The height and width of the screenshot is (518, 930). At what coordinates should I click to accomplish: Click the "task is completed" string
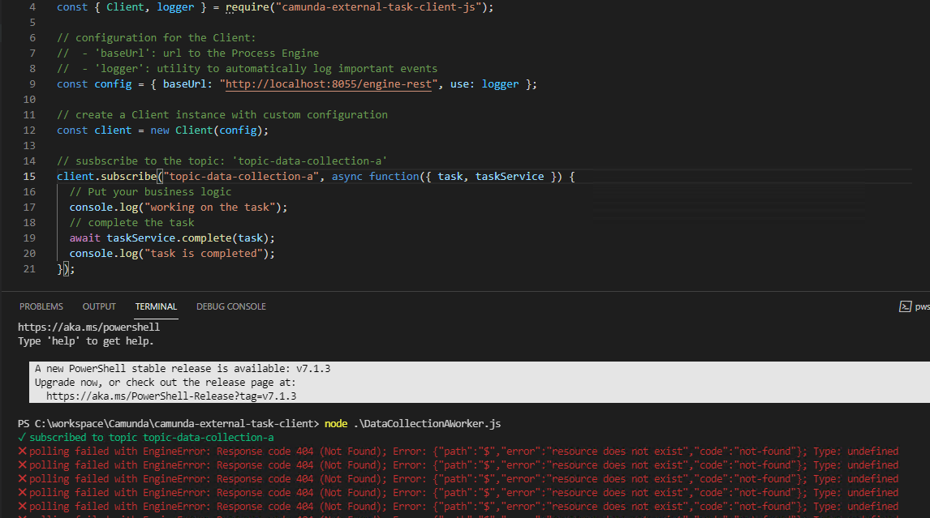(x=204, y=254)
